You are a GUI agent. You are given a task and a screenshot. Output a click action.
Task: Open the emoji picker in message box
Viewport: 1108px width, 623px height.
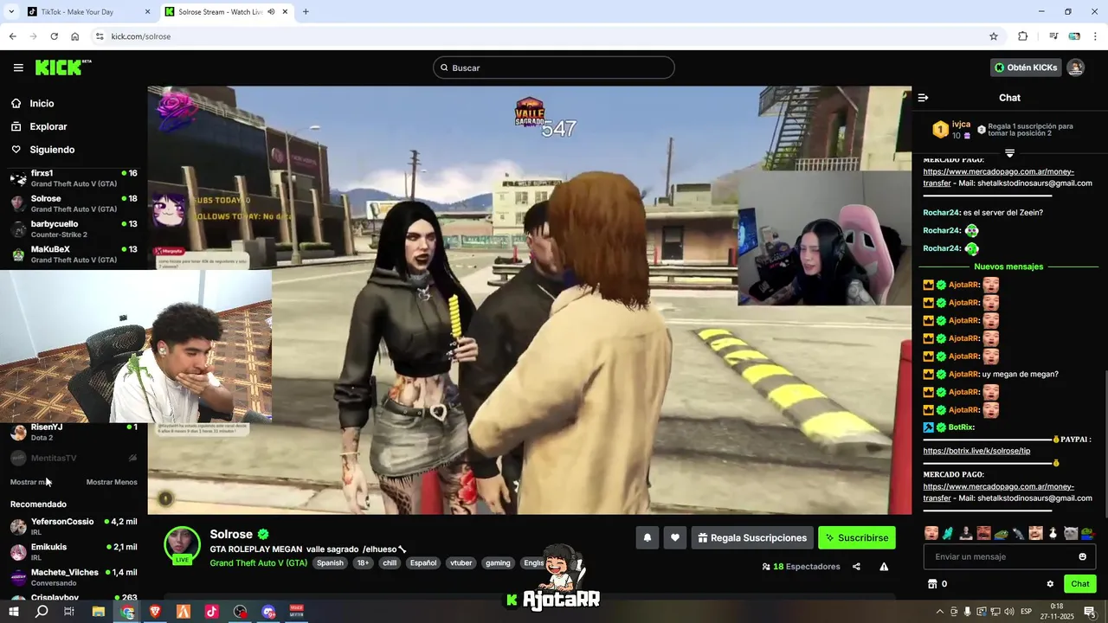[x=1082, y=556]
